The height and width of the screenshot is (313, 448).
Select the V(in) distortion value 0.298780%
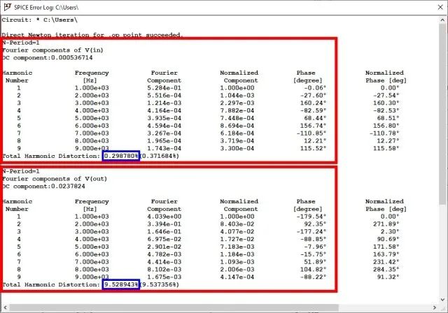[x=120, y=155]
